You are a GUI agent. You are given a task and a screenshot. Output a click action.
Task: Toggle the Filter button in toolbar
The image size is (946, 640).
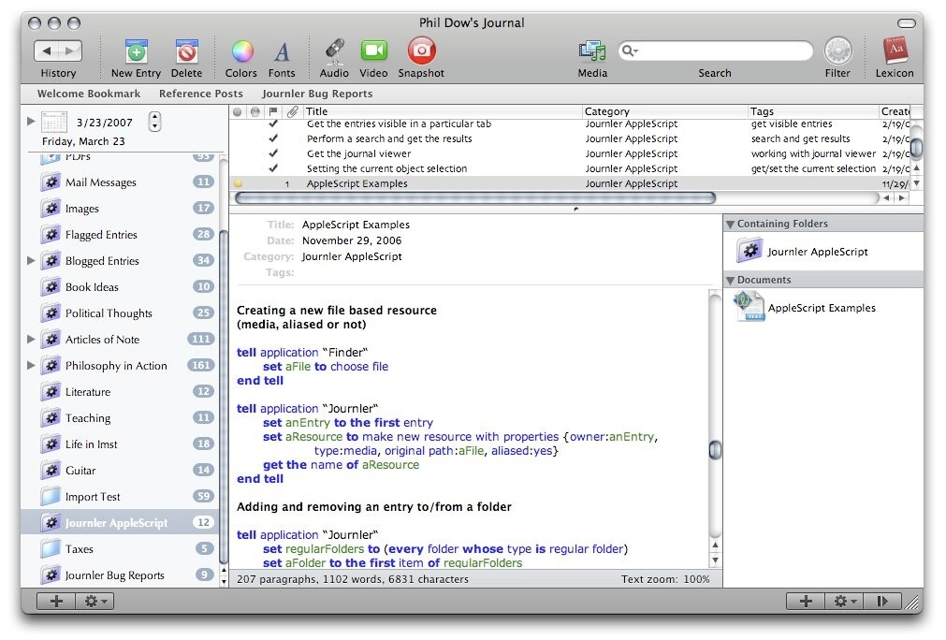tap(837, 51)
